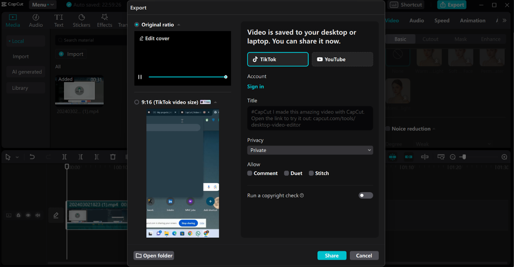Image resolution: width=514 pixels, height=267 pixels.
Task: Open Shortcut keyboard settings
Action: tap(406, 5)
